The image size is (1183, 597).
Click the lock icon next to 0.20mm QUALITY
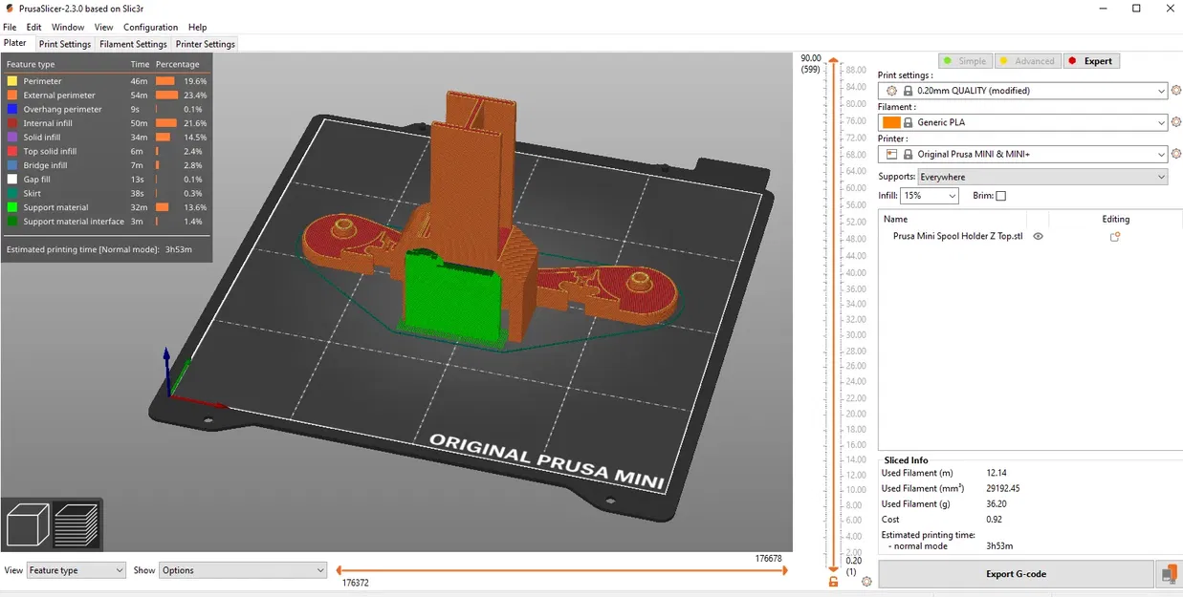point(907,90)
